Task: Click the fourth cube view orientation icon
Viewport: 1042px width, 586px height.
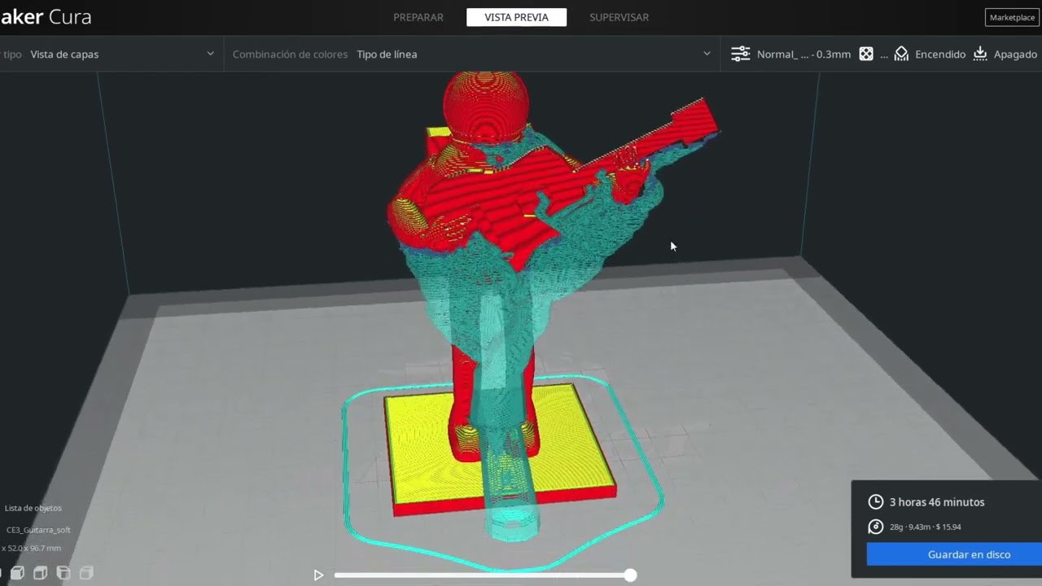Action: tap(85, 573)
